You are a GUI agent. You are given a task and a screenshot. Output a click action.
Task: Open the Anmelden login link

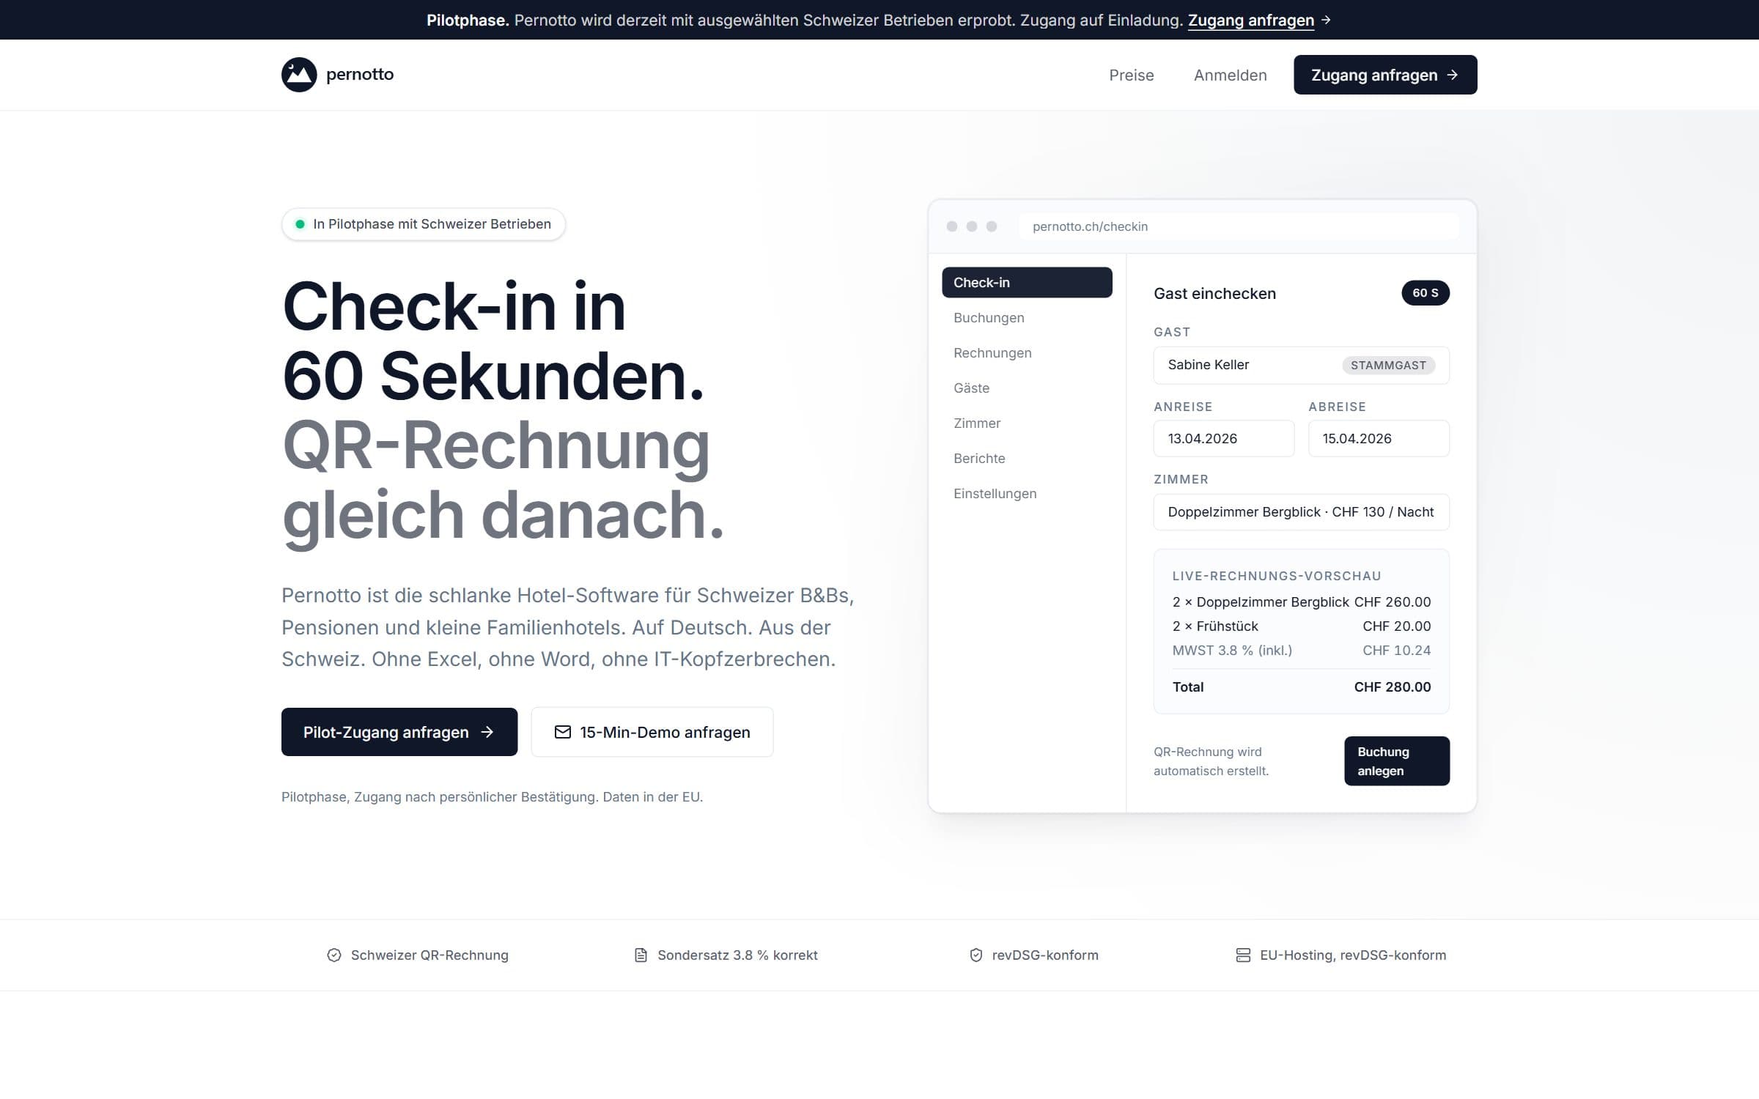click(x=1231, y=75)
